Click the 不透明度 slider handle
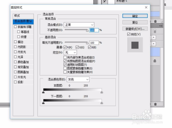The height and width of the screenshot is (128, 172). pyautogui.click(x=87, y=30)
